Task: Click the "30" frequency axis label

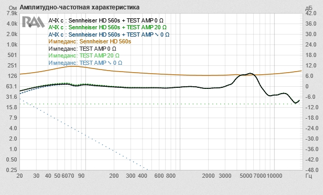Action: click(x=36, y=176)
